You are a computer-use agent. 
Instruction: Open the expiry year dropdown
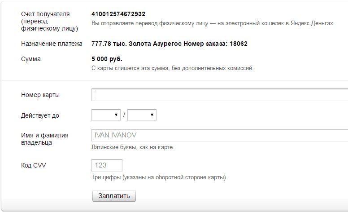(x=142, y=115)
